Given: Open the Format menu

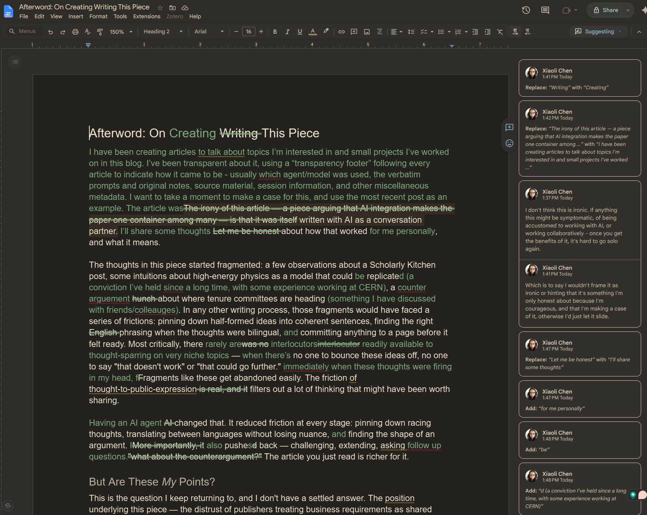Looking at the screenshot, I should (98, 16).
